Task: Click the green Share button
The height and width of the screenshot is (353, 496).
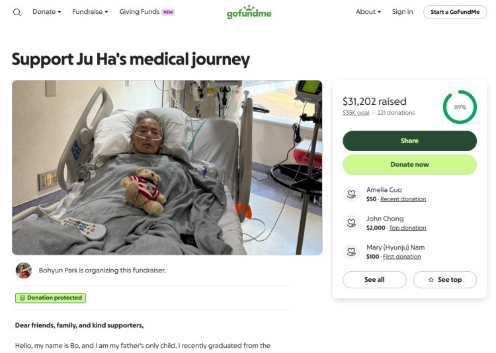Action: click(x=409, y=141)
